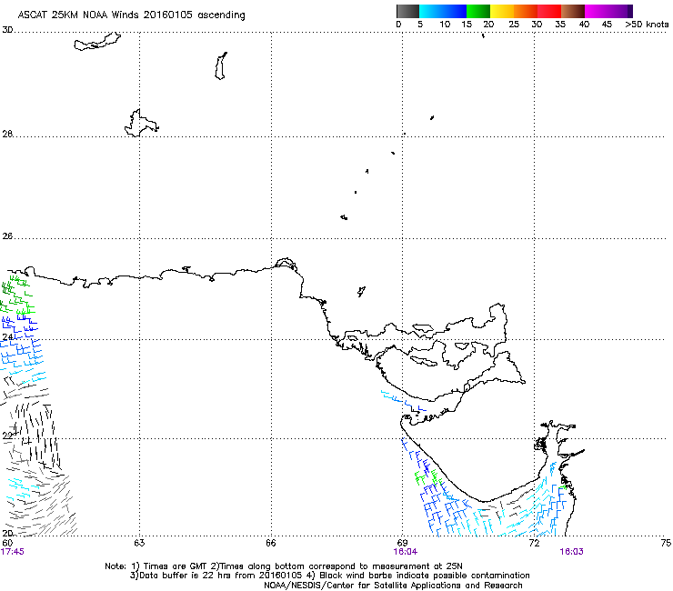
Task: Click the '>50 knots' legend label
Action: [x=647, y=25]
